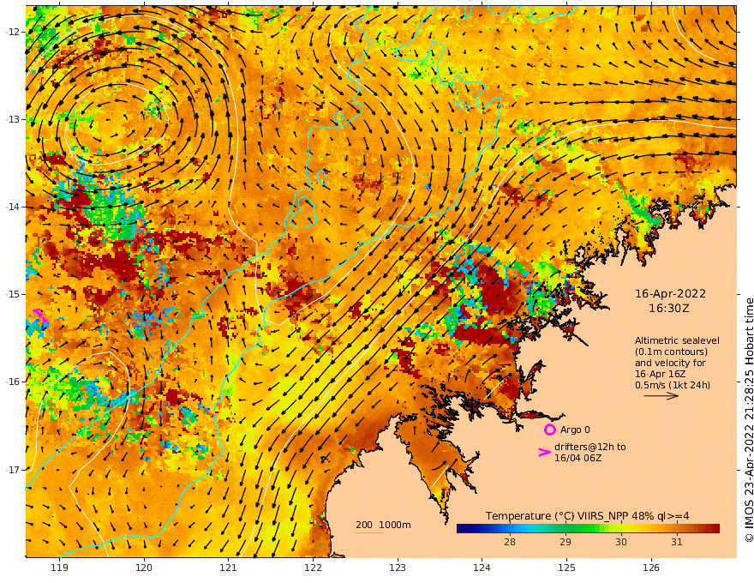Click the magenta Argo 0 circle marker
This screenshot has height=583, width=754.
550,430
